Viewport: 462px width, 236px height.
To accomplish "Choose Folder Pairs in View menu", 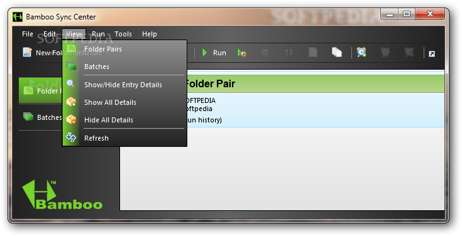I will pyautogui.click(x=124, y=49).
